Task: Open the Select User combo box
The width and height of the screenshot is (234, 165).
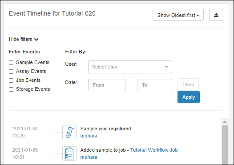Action: point(130,67)
